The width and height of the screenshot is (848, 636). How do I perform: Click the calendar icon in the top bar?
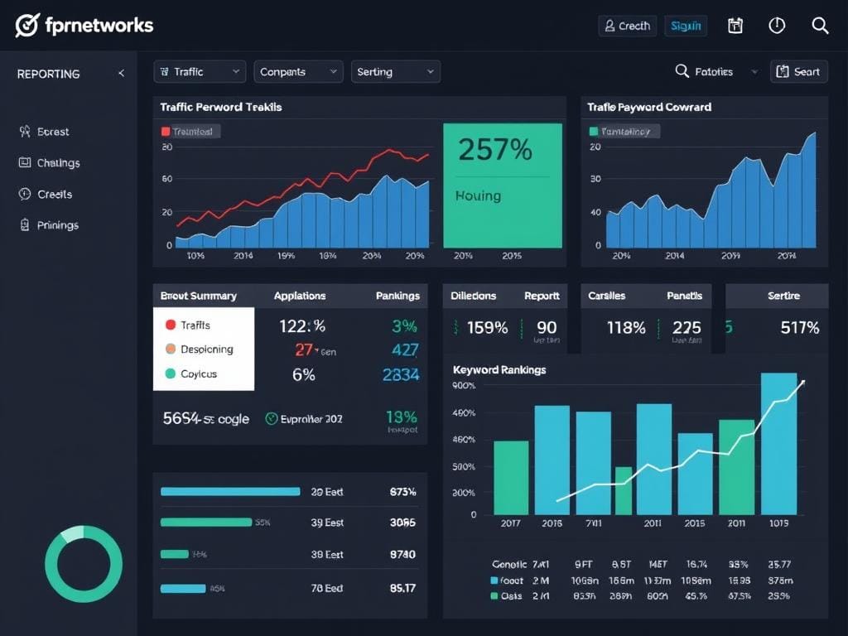(735, 25)
